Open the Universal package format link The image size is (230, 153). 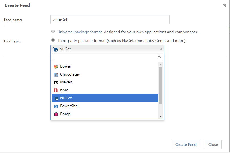click(x=80, y=32)
